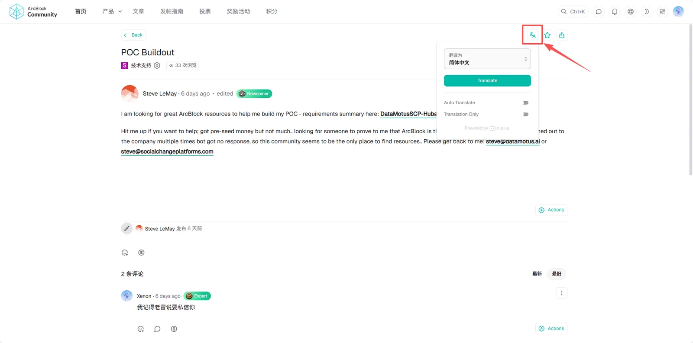The width and height of the screenshot is (693, 343).
Task: Open the 技术支持 board link
Action: tap(141, 65)
